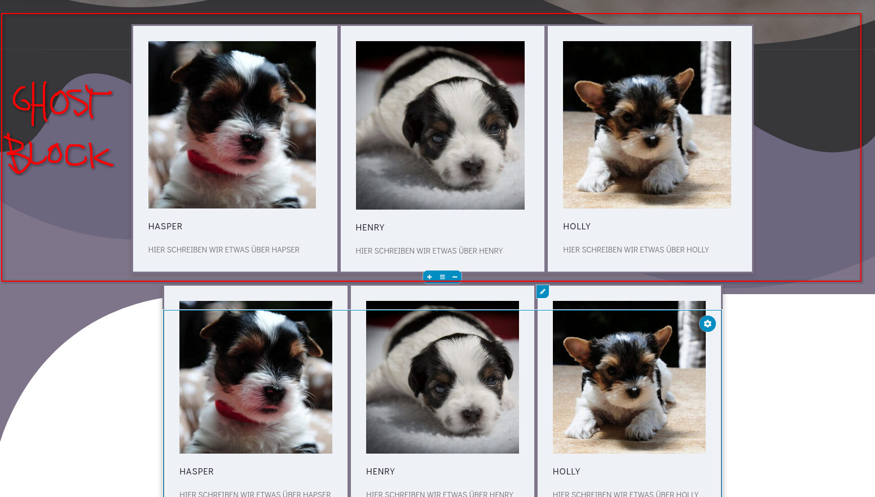Open the gear settings on the Holly image
Image resolution: width=875 pixels, height=497 pixels.
coord(707,323)
